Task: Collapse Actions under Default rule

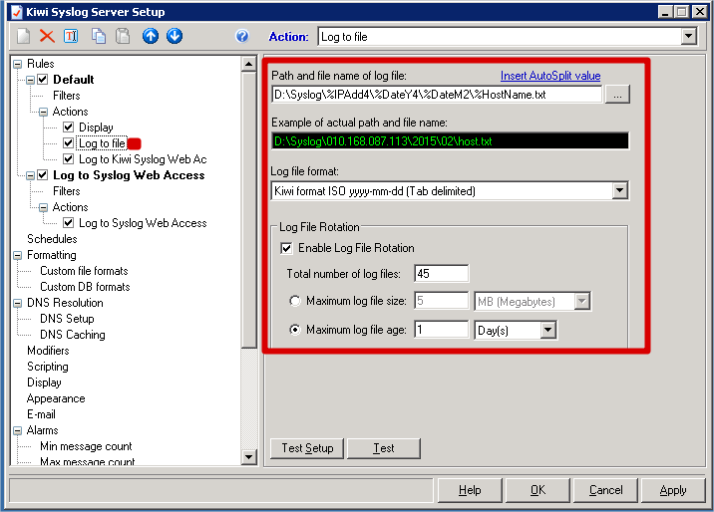Action: [x=43, y=112]
